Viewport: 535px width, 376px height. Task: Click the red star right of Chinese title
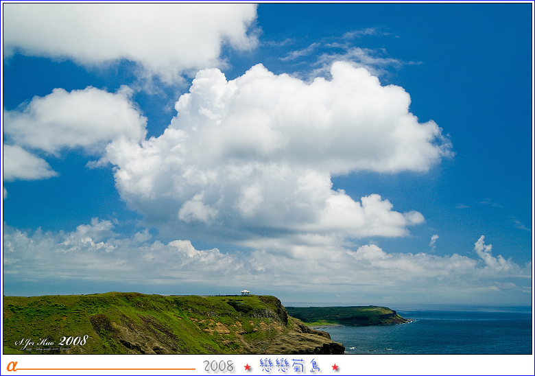[x=335, y=367]
